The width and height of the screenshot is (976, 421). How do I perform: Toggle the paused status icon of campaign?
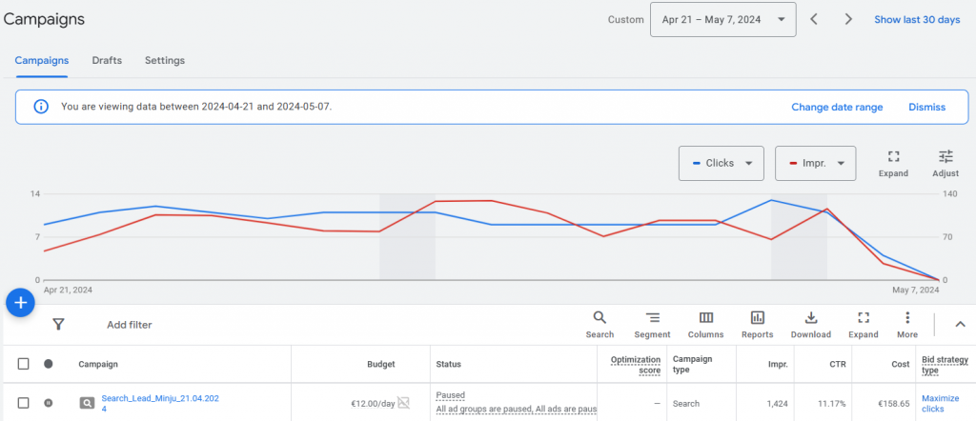click(49, 403)
